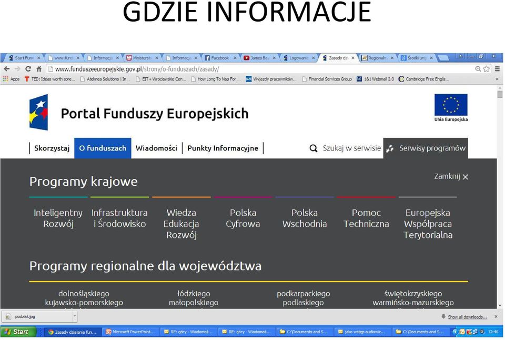Open the 1&1 Webmail 2.0 bookmark
The image size is (505, 340).
[375, 79]
